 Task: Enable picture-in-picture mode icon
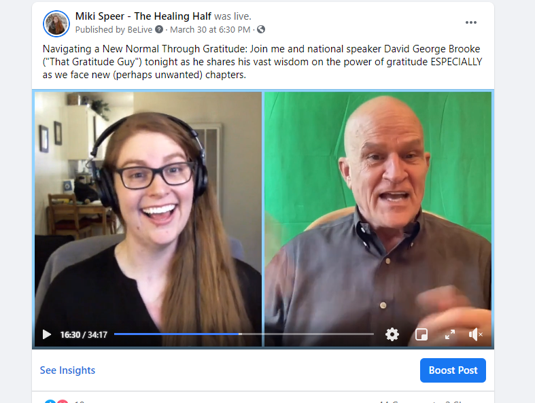[x=421, y=334]
